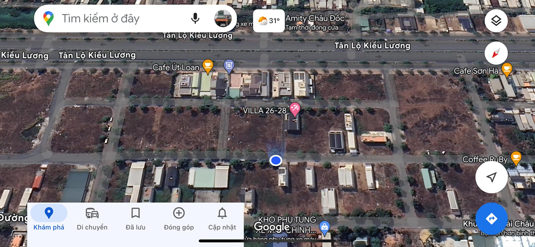Image resolution: width=535 pixels, height=247 pixels.
Task: Tap the microphone voice search icon
Action: pyautogui.click(x=195, y=19)
